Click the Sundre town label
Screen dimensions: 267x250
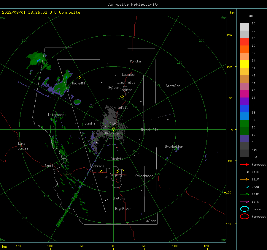click(90, 123)
